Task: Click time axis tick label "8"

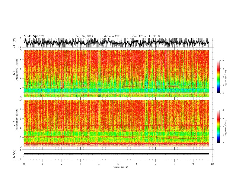Action: (x=174, y=164)
